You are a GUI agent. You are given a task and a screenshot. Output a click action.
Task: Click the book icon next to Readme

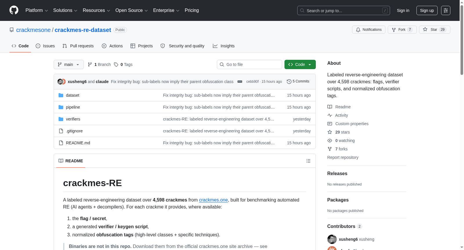pyautogui.click(x=330, y=107)
